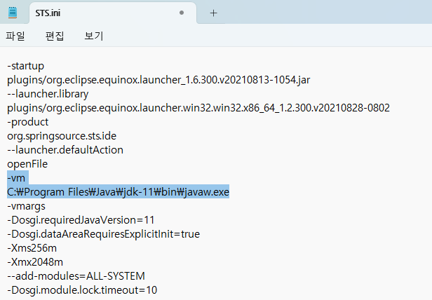Open the 파일 menu
The image size is (432, 300).
tap(15, 36)
